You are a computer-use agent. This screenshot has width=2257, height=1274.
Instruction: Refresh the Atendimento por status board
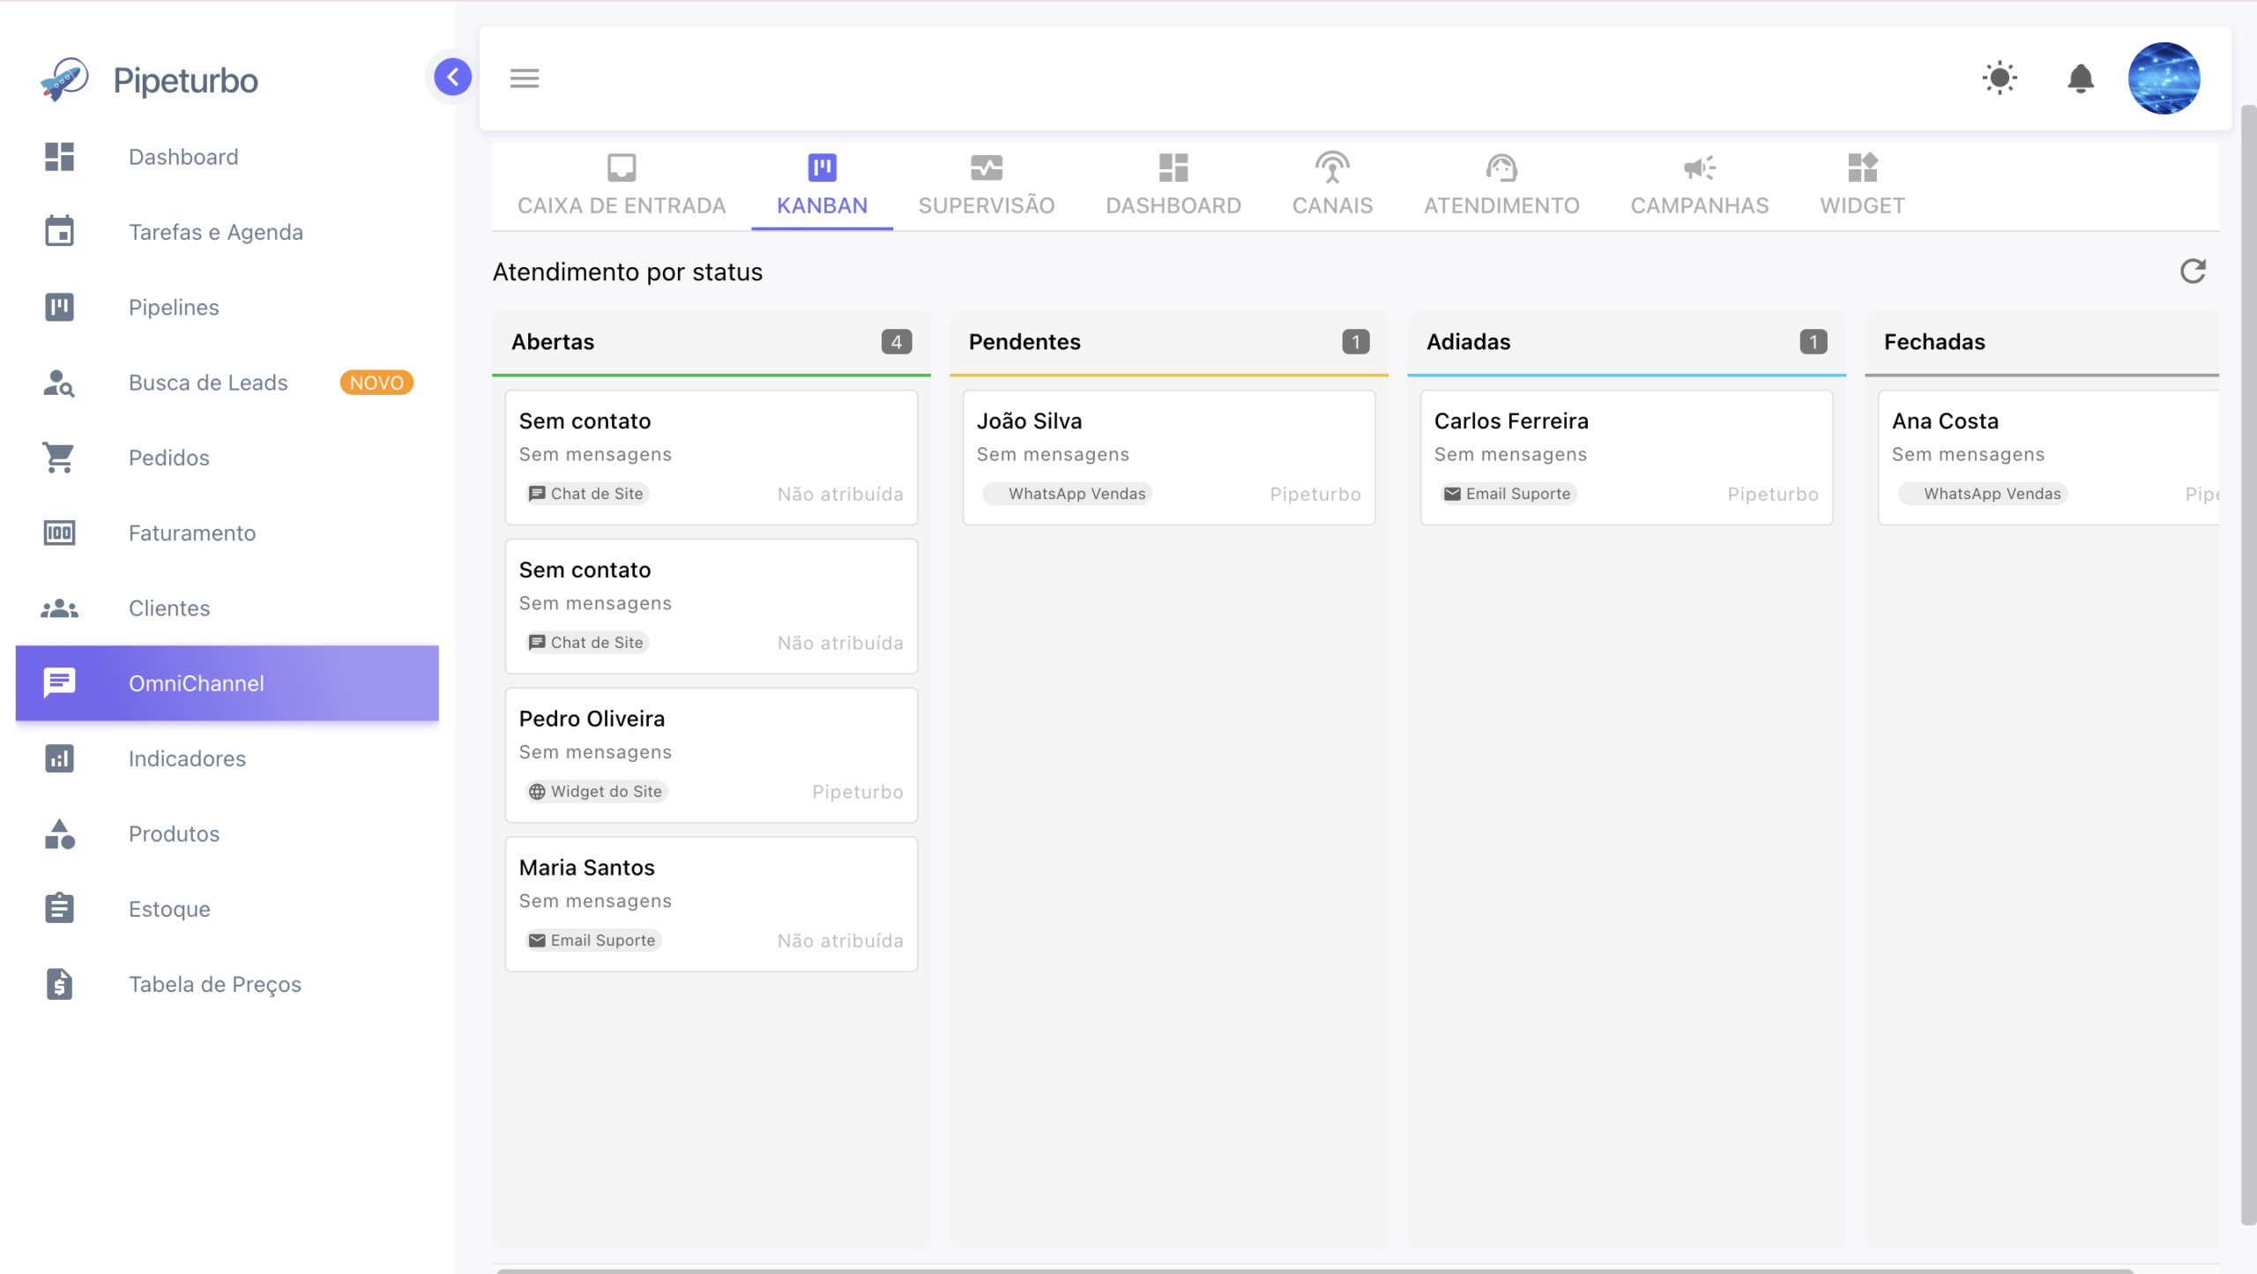pyautogui.click(x=2194, y=271)
